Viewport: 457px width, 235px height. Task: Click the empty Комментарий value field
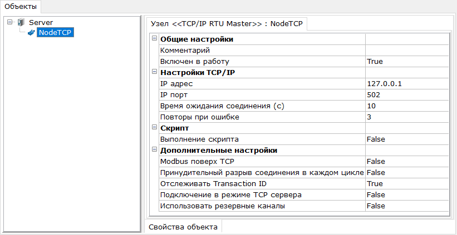pyautogui.click(x=407, y=51)
